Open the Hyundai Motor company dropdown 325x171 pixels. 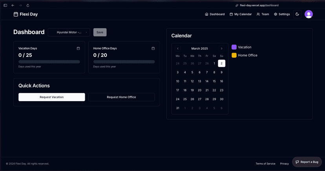[69, 32]
